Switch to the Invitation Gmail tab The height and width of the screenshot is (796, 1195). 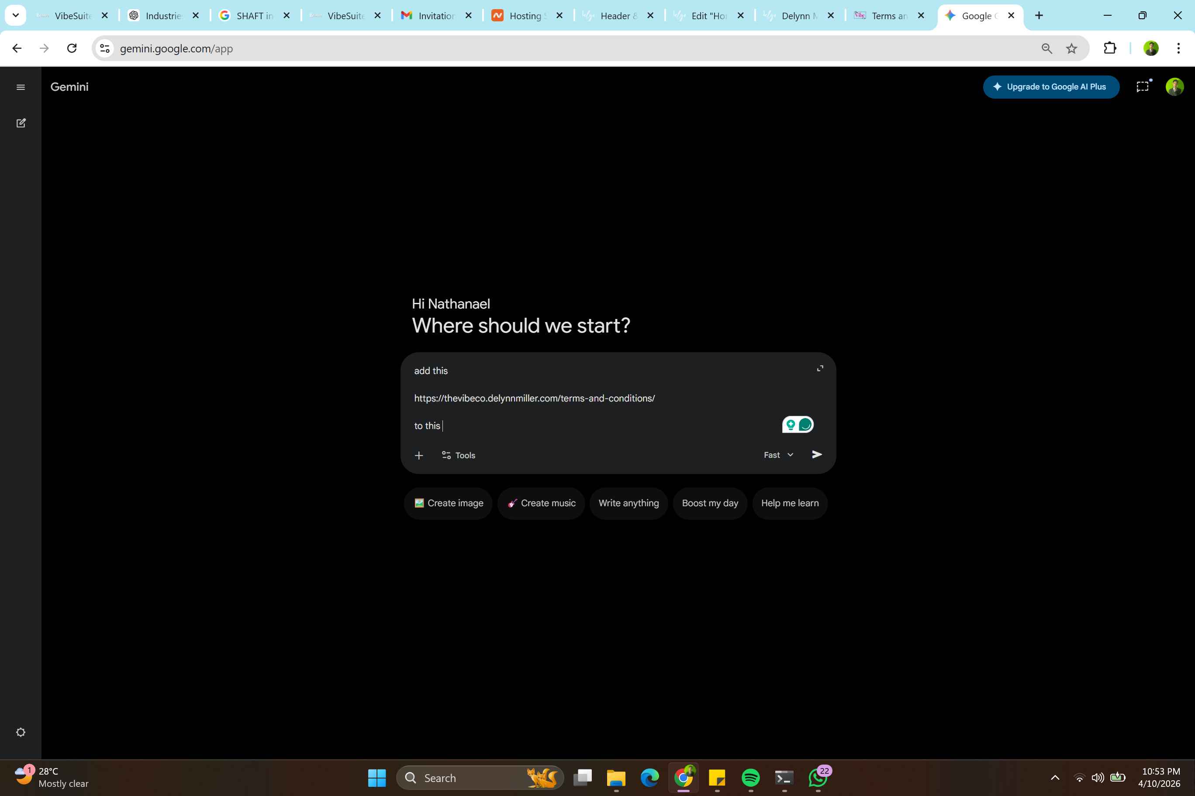pos(436,16)
